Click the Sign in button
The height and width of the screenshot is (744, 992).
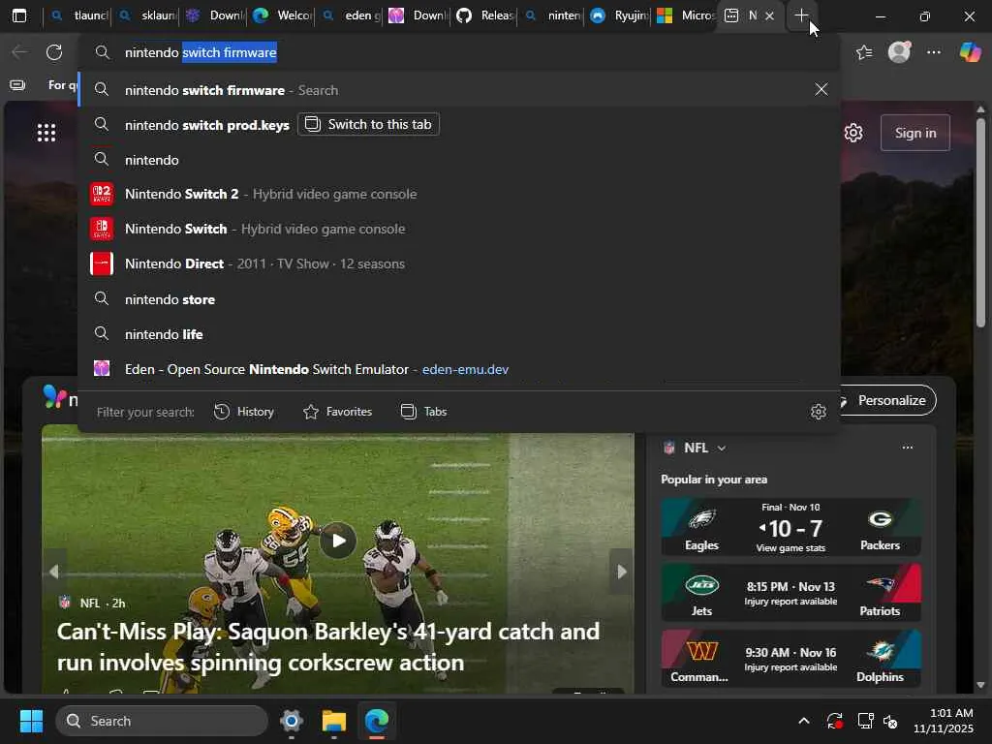tap(914, 133)
